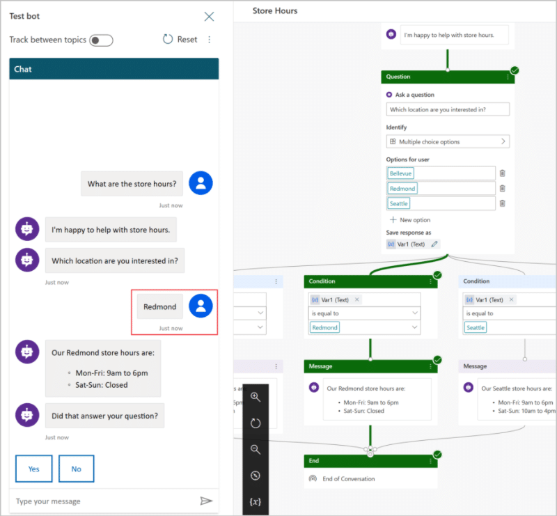Viewport: 557px width, 516px height.
Task: Open the Question node three-dot menu
Action: click(x=508, y=77)
